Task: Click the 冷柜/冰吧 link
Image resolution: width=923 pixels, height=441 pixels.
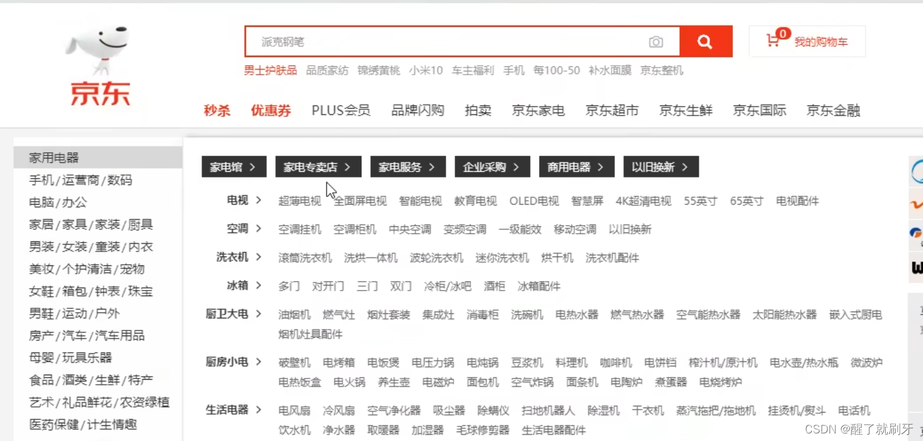Action: click(448, 286)
